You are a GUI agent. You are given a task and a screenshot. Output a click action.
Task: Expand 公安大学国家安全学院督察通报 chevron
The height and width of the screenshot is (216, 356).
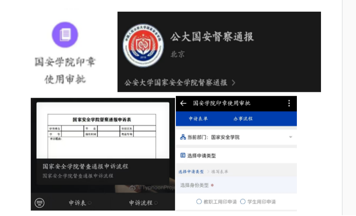pos(233,83)
